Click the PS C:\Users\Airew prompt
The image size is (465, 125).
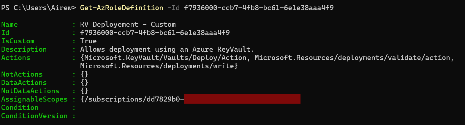(38, 8)
